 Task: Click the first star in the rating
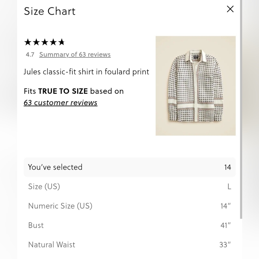point(28,42)
